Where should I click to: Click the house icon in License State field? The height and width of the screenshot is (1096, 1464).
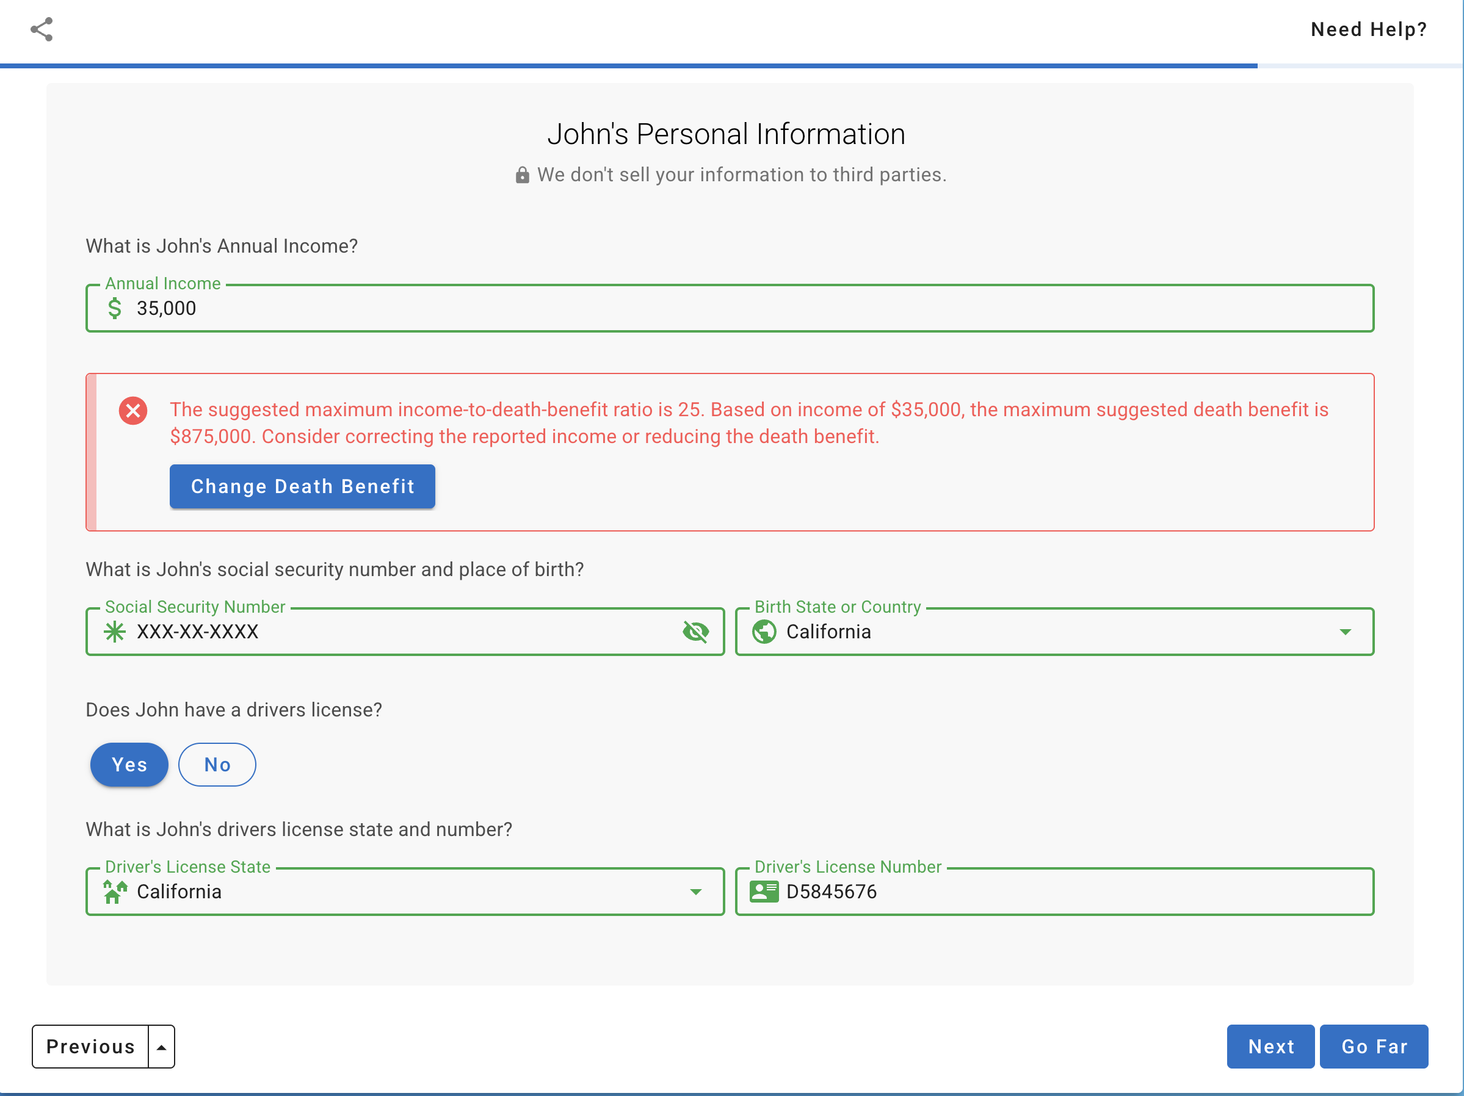(x=115, y=892)
